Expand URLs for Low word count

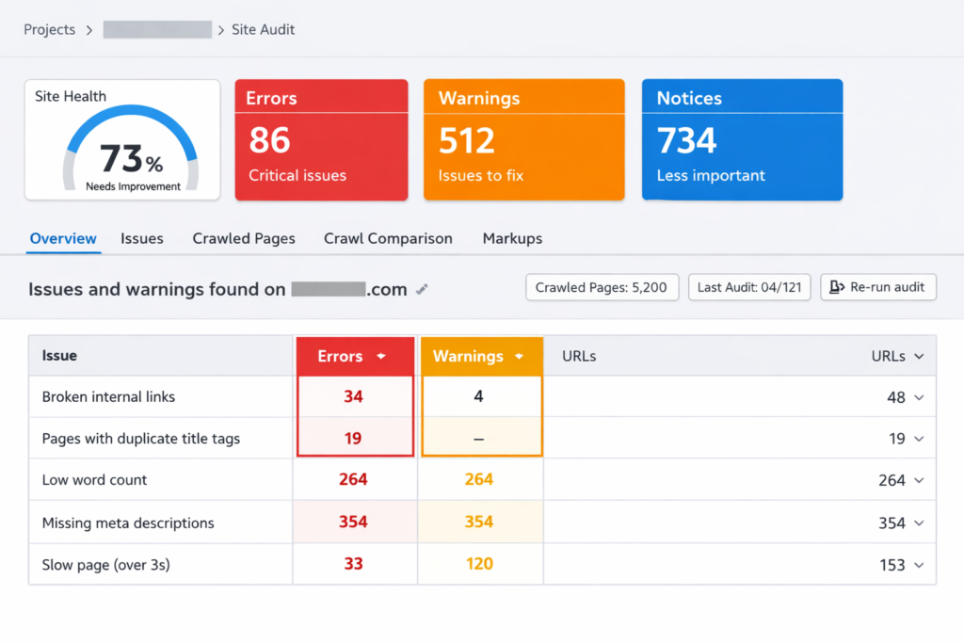[920, 480]
